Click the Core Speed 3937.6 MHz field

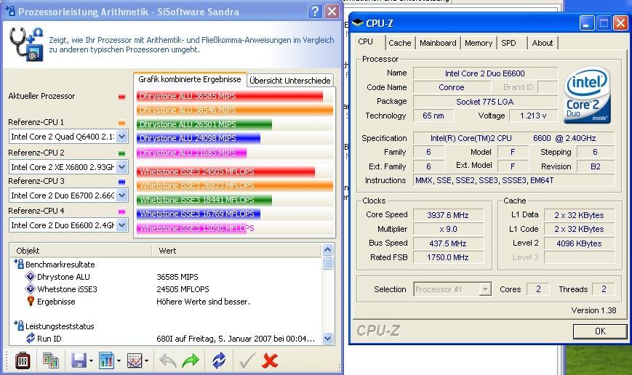(x=448, y=215)
